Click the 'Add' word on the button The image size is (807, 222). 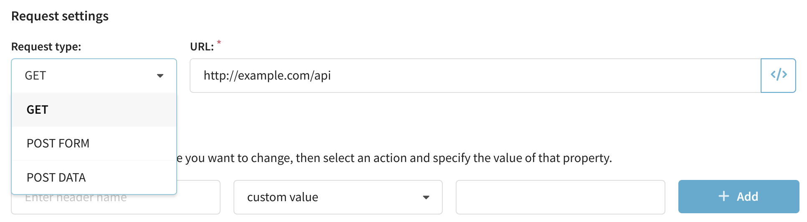point(747,197)
